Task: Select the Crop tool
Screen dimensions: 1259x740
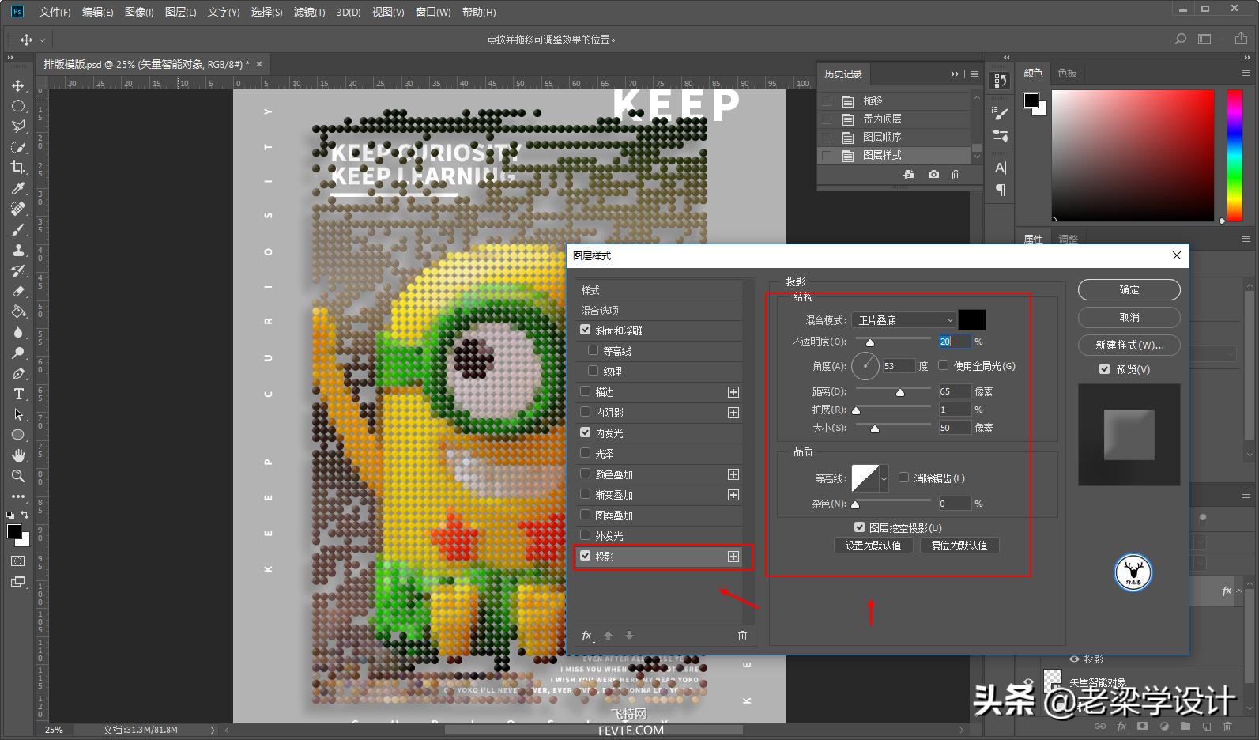Action: (18, 168)
